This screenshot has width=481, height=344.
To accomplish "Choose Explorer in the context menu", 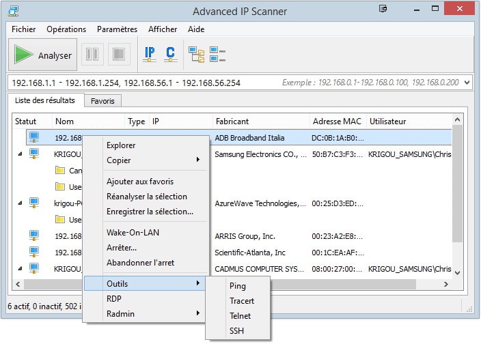I will [x=146, y=145].
